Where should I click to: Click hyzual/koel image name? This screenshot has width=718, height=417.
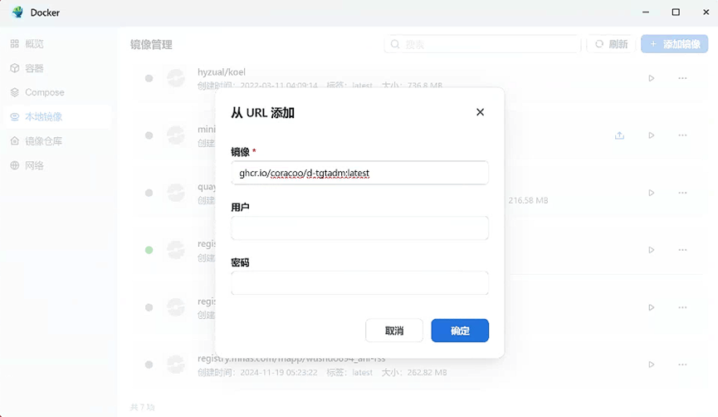coord(221,72)
